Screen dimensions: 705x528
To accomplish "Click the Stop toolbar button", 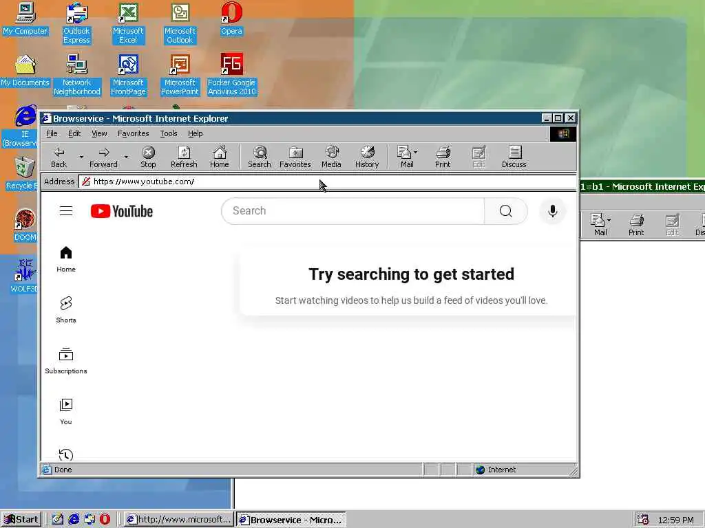I will pos(148,157).
